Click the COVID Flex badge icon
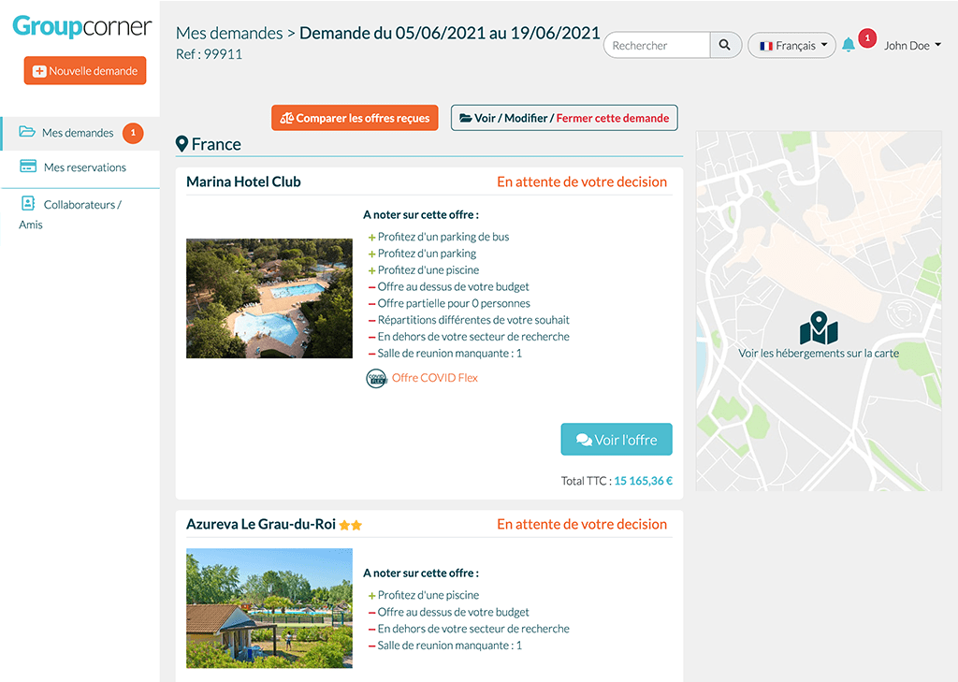 376,378
